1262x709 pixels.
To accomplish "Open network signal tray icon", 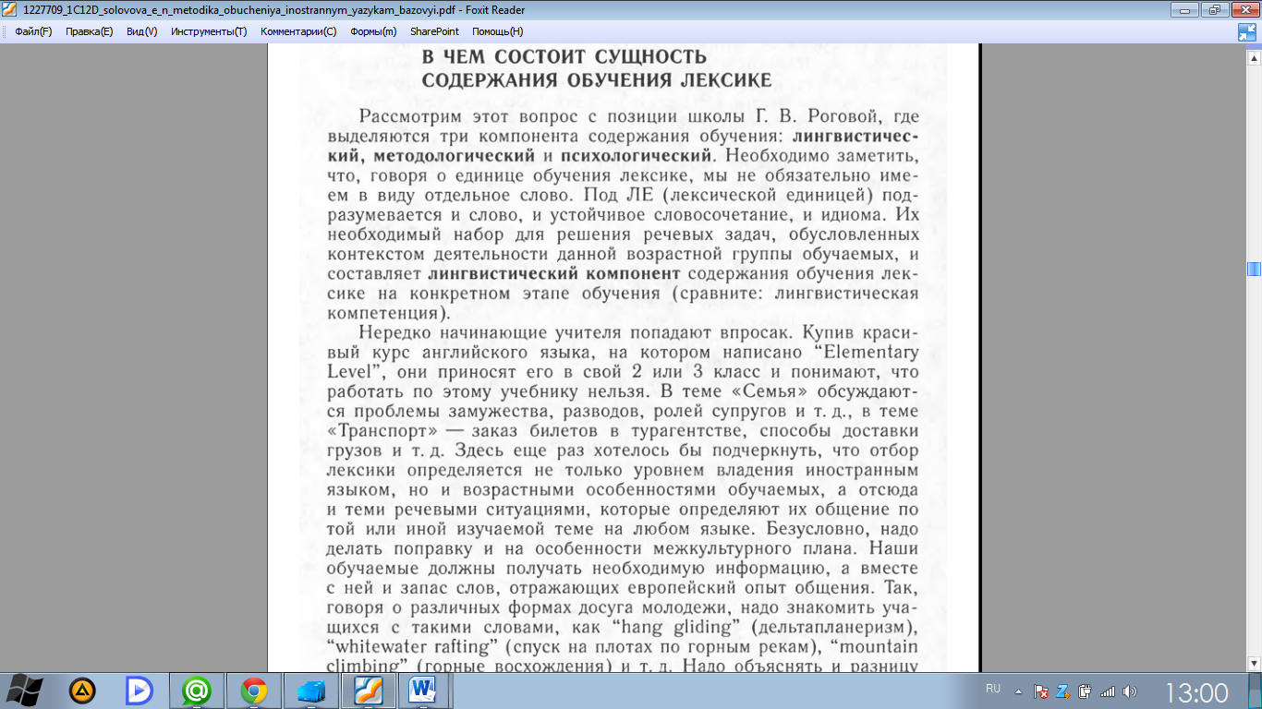I will point(1107,691).
